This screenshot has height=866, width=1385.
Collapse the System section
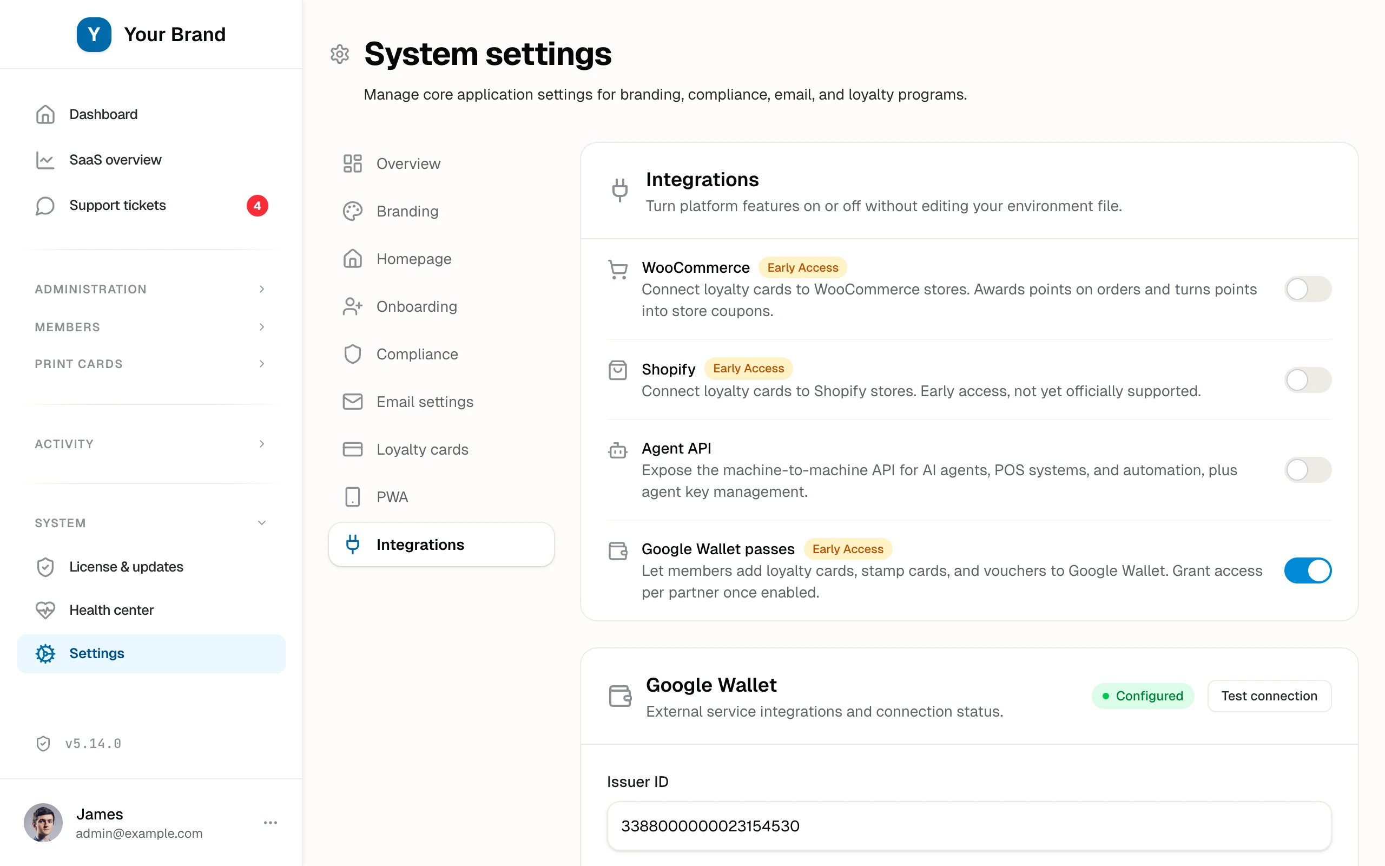[x=151, y=523]
